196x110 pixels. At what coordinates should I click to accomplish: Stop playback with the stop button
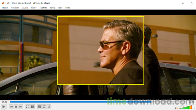pyautogui.click(x=16, y=107)
